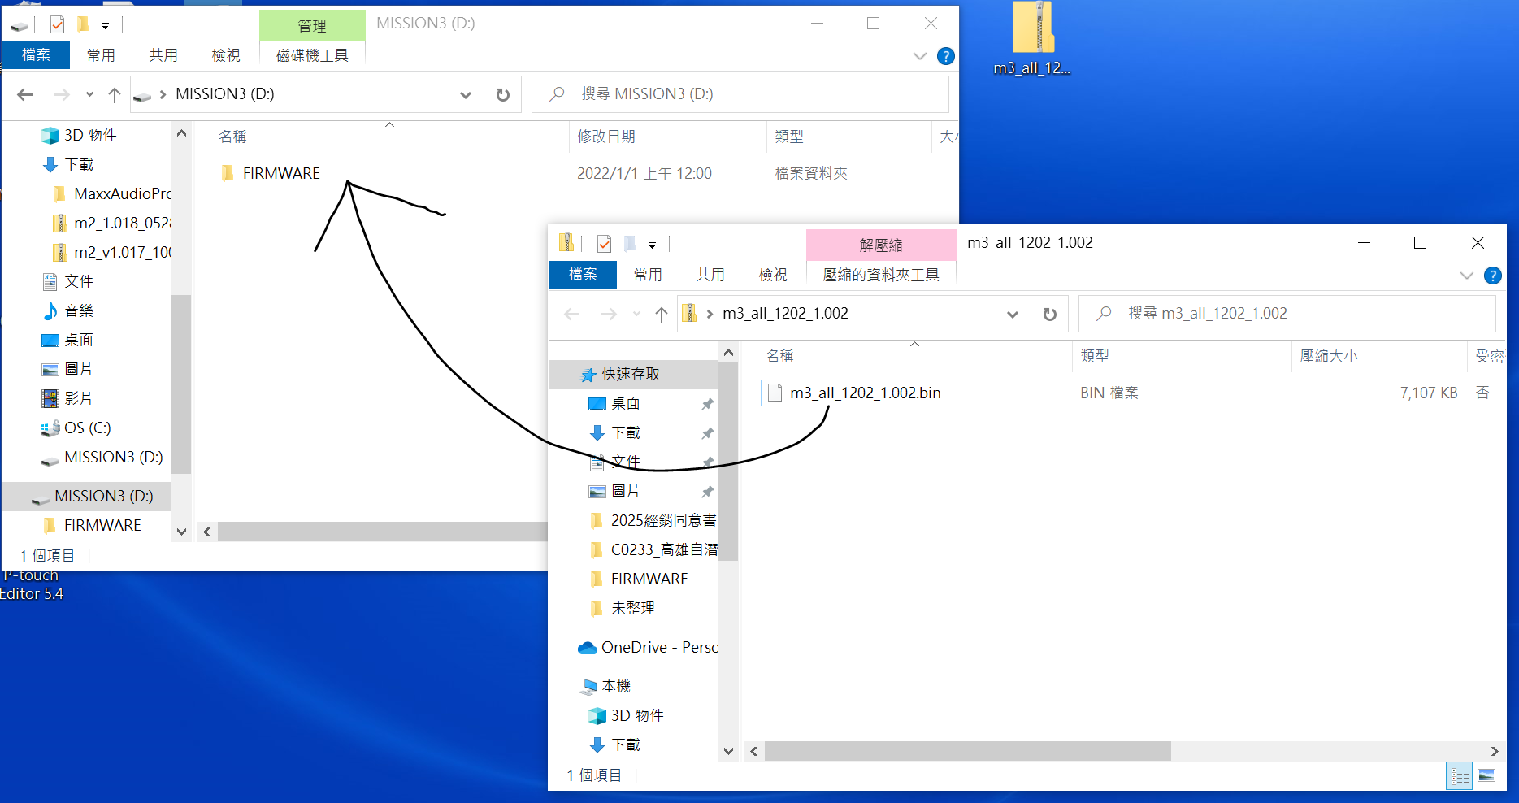The height and width of the screenshot is (803, 1519).
Task: Click the properties checkmark icon in MISSION3 title bar
Action: pyautogui.click(x=57, y=25)
